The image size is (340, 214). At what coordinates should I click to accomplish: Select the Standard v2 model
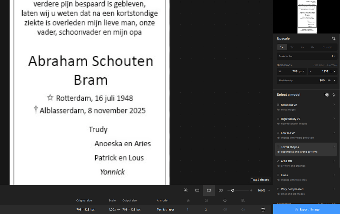click(x=306, y=107)
